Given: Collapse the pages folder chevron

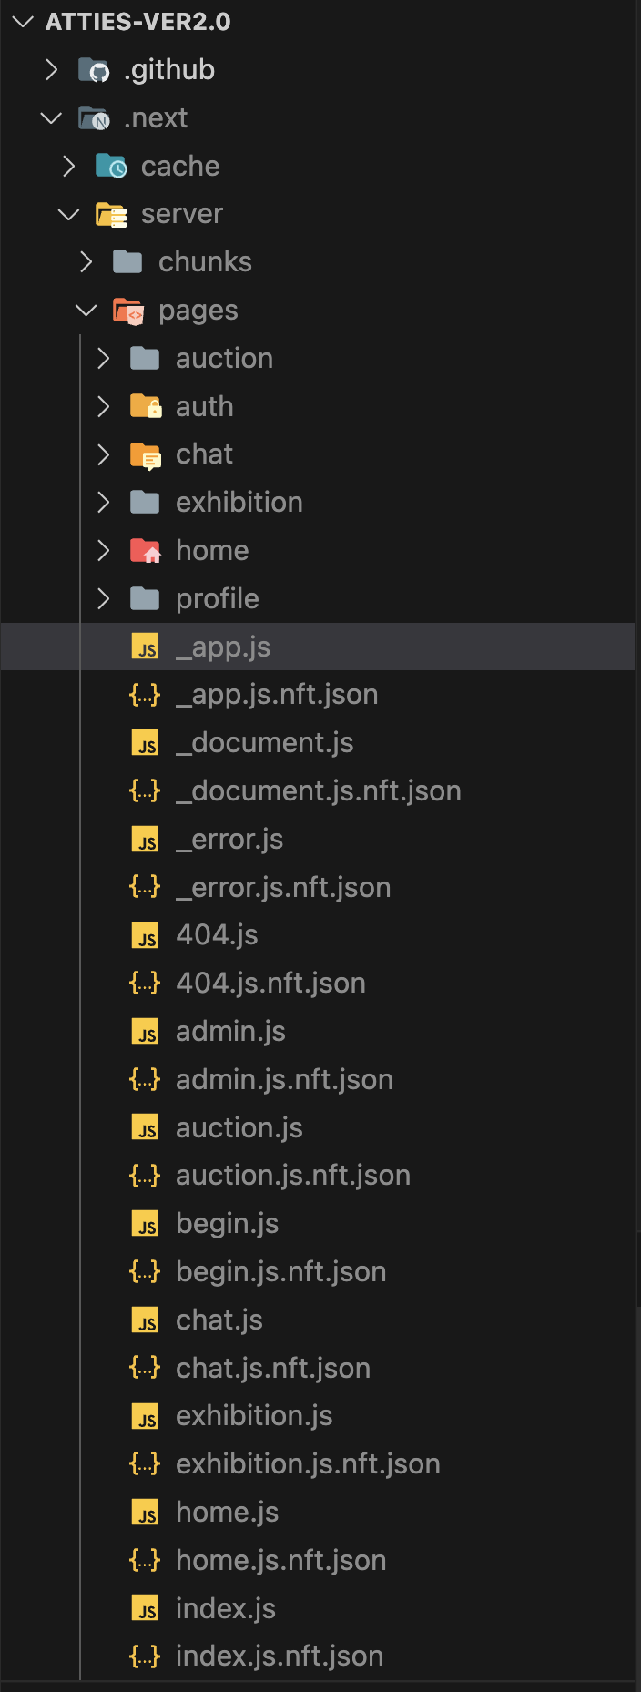Looking at the screenshot, I should (86, 310).
